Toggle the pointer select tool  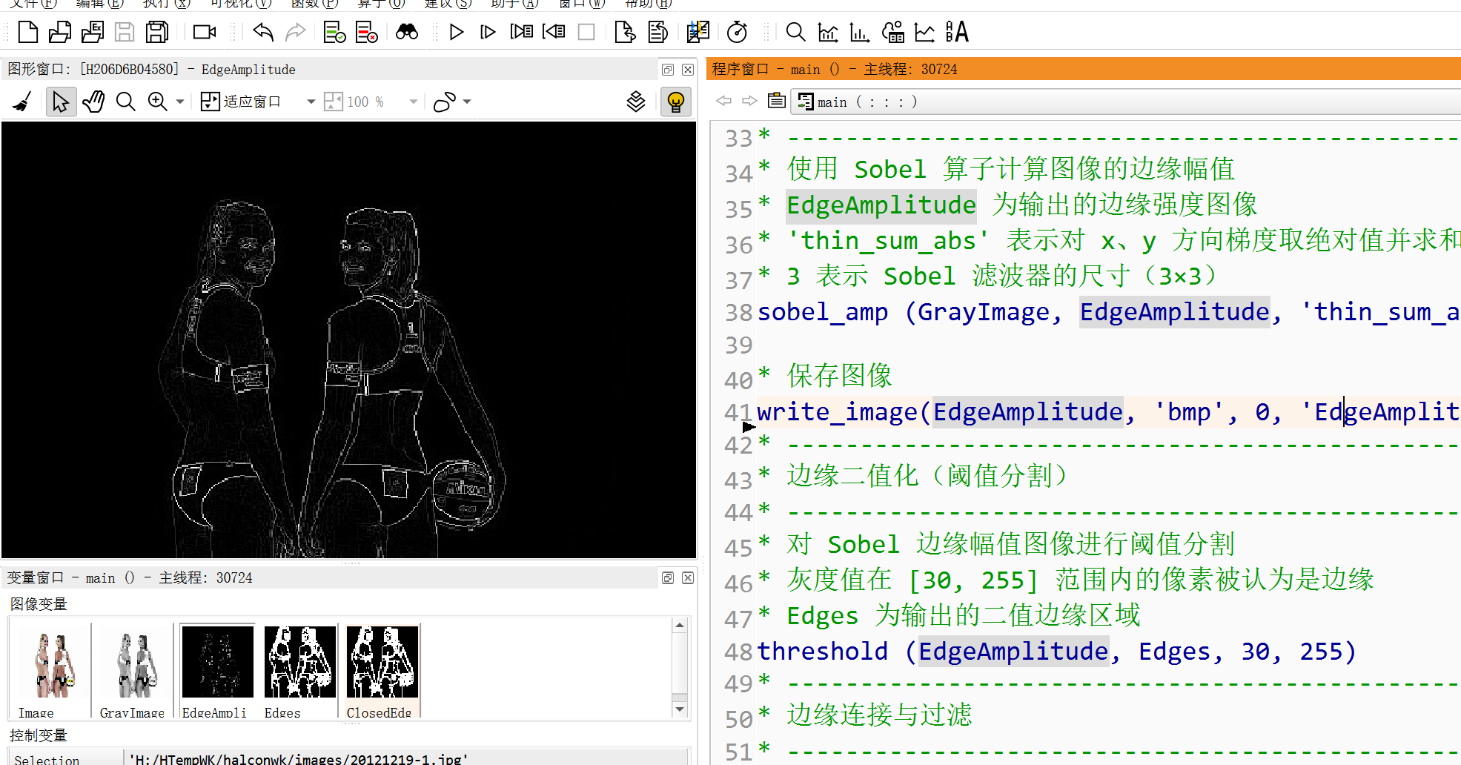(x=61, y=102)
